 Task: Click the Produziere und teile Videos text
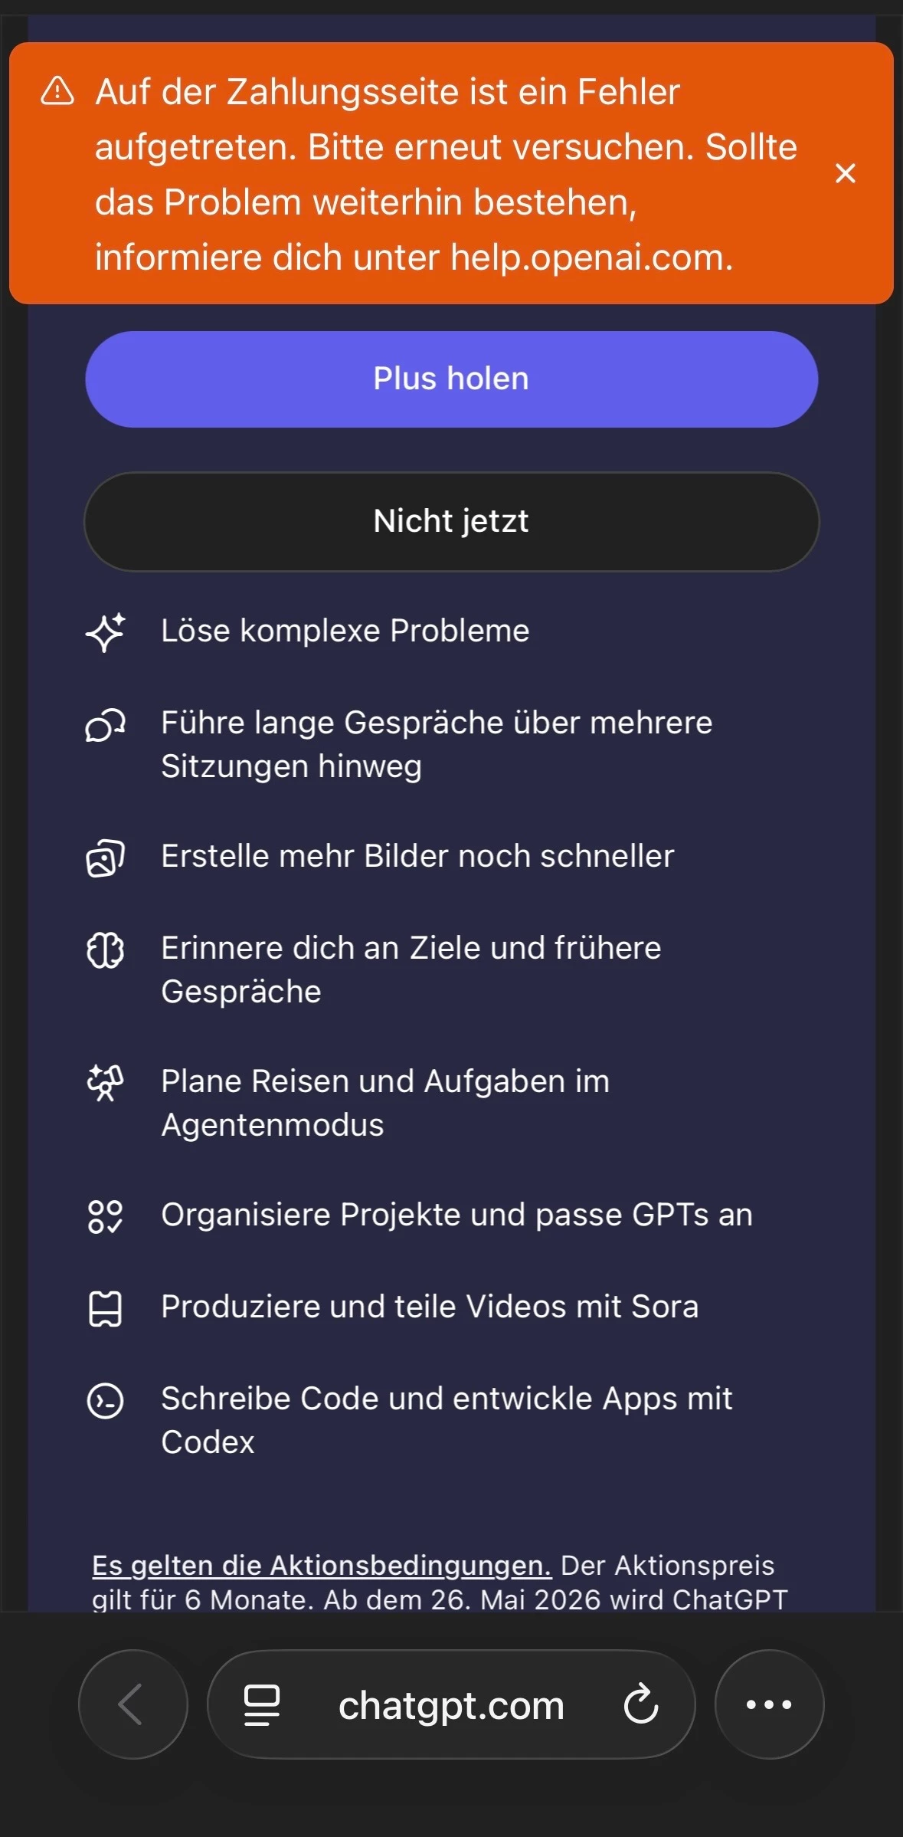coord(430,1307)
